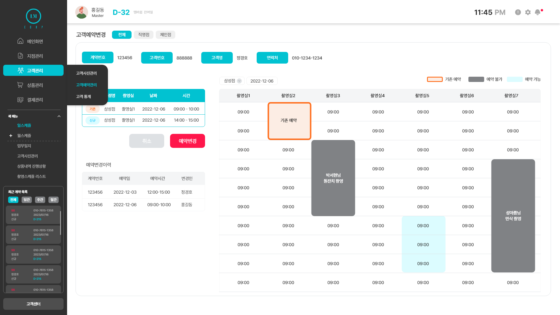Toggle the 주간 recent contracts filter

(x=40, y=200)
